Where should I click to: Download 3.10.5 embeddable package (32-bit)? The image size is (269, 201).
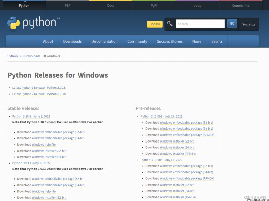coord(58,132)
